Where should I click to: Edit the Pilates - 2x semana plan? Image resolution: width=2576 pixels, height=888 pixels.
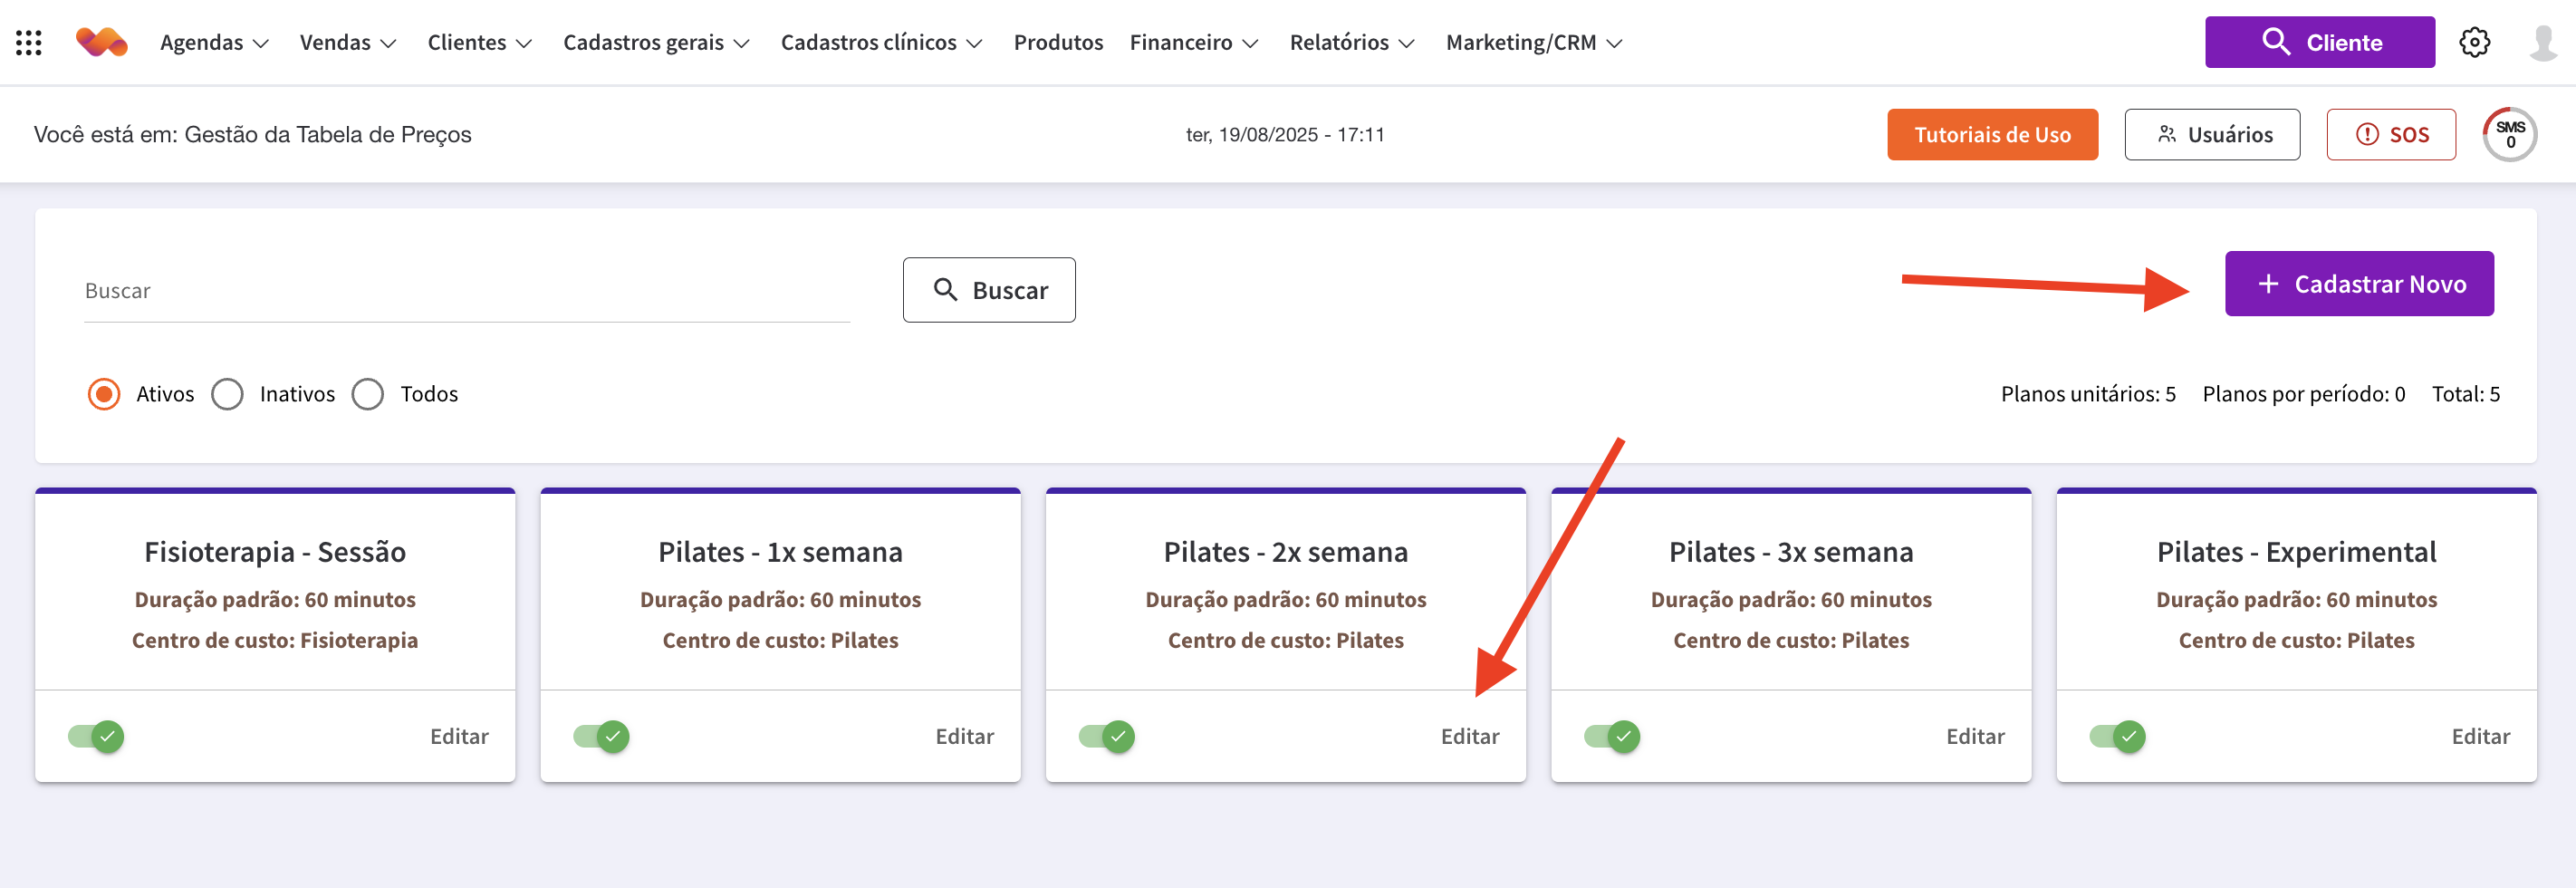click(1469, 737)
